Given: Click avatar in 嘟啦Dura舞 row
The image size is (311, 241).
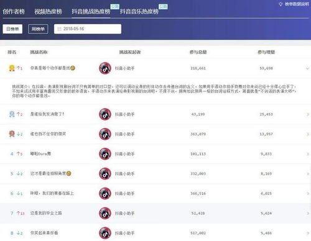Looking at the screenshot, I should (105, 154).
